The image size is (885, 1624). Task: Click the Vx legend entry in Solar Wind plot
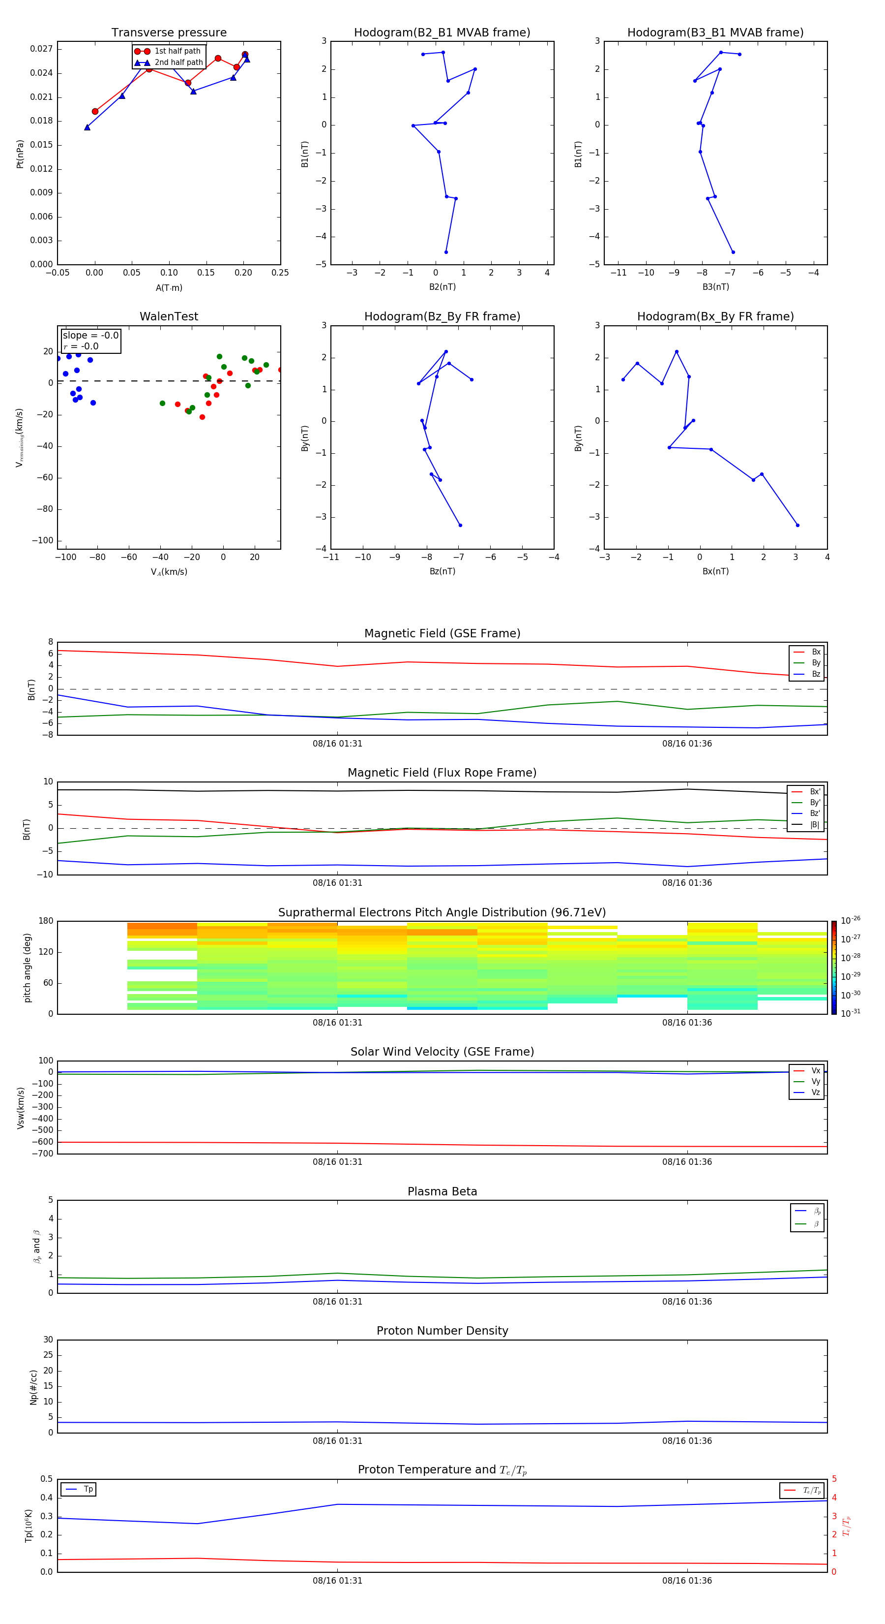[807, 1071]
